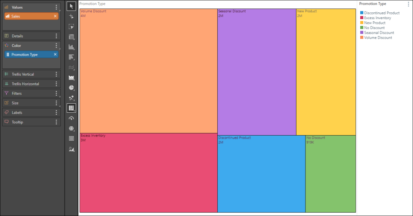Viewport: 413px width, 216px height.
Task: Choose the pie chart visualization type
Action: click(71, 88)
